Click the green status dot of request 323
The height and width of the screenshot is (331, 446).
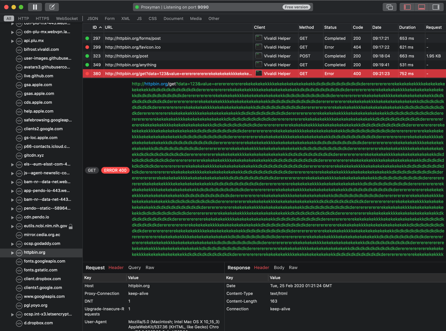coord(87,56)
